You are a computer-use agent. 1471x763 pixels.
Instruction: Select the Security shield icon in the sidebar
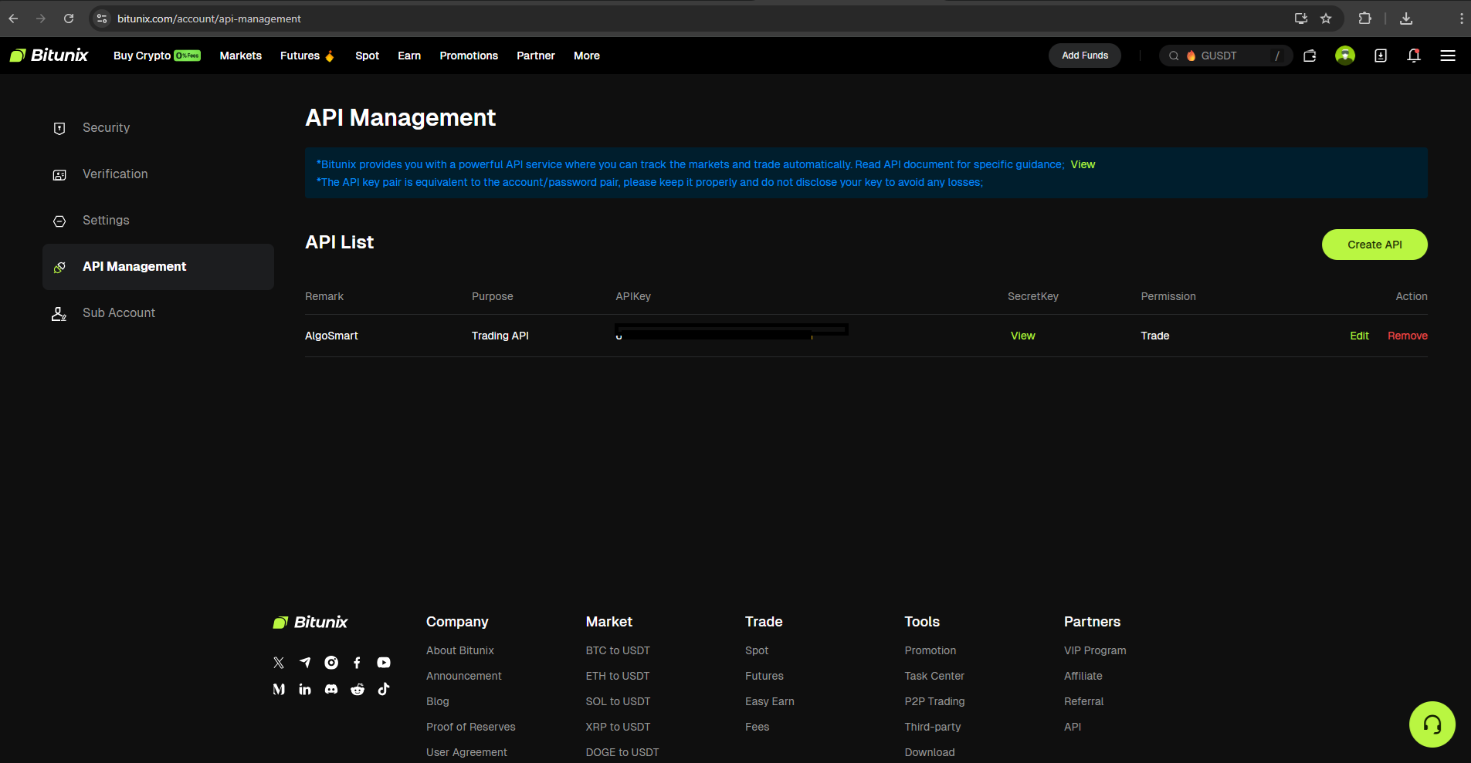[59, 128]
